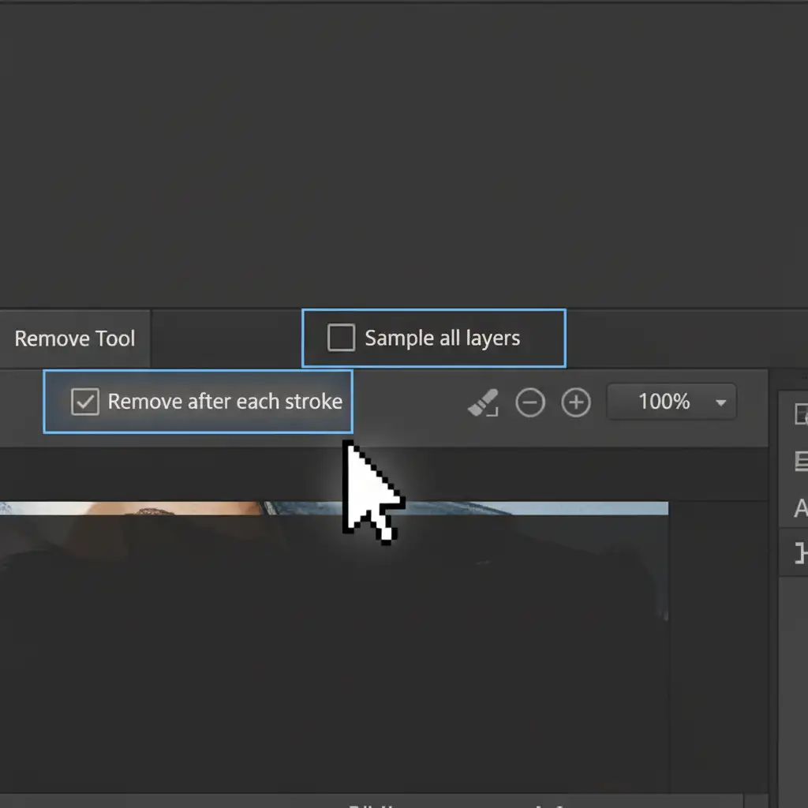This screenshot has width=808, height=808.
Task: Click the arrow beside the 100% value
Action: (720, 402)
